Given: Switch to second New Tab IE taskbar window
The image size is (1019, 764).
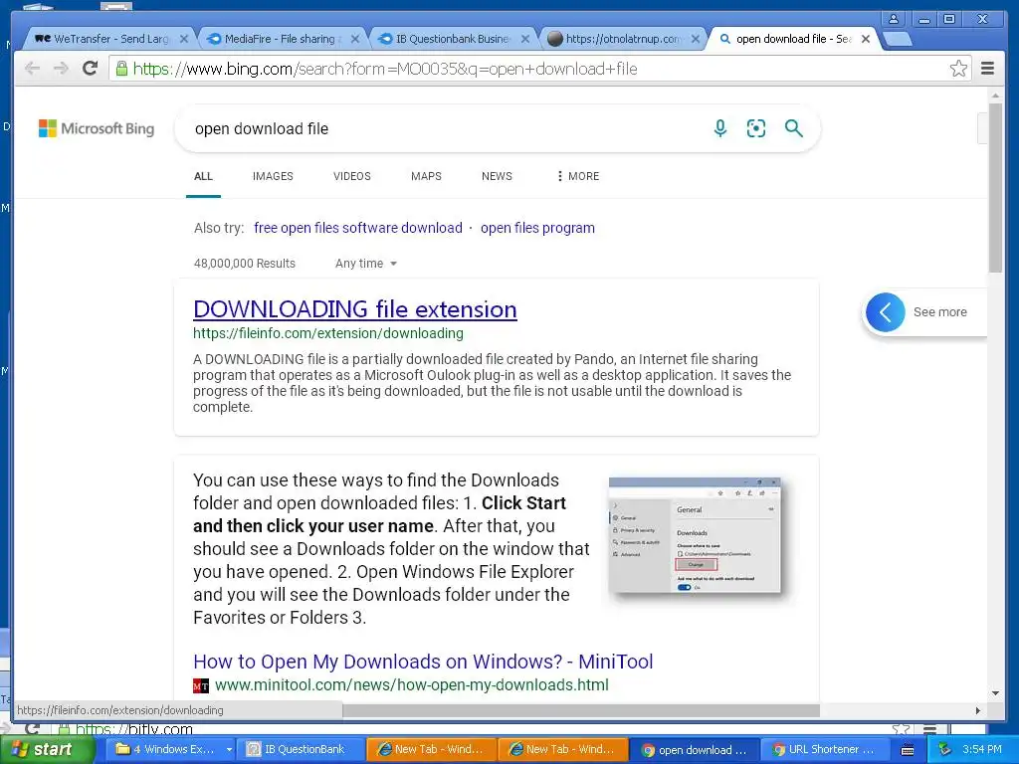Looking at the screenshot, I should click(x=562, y=750).
